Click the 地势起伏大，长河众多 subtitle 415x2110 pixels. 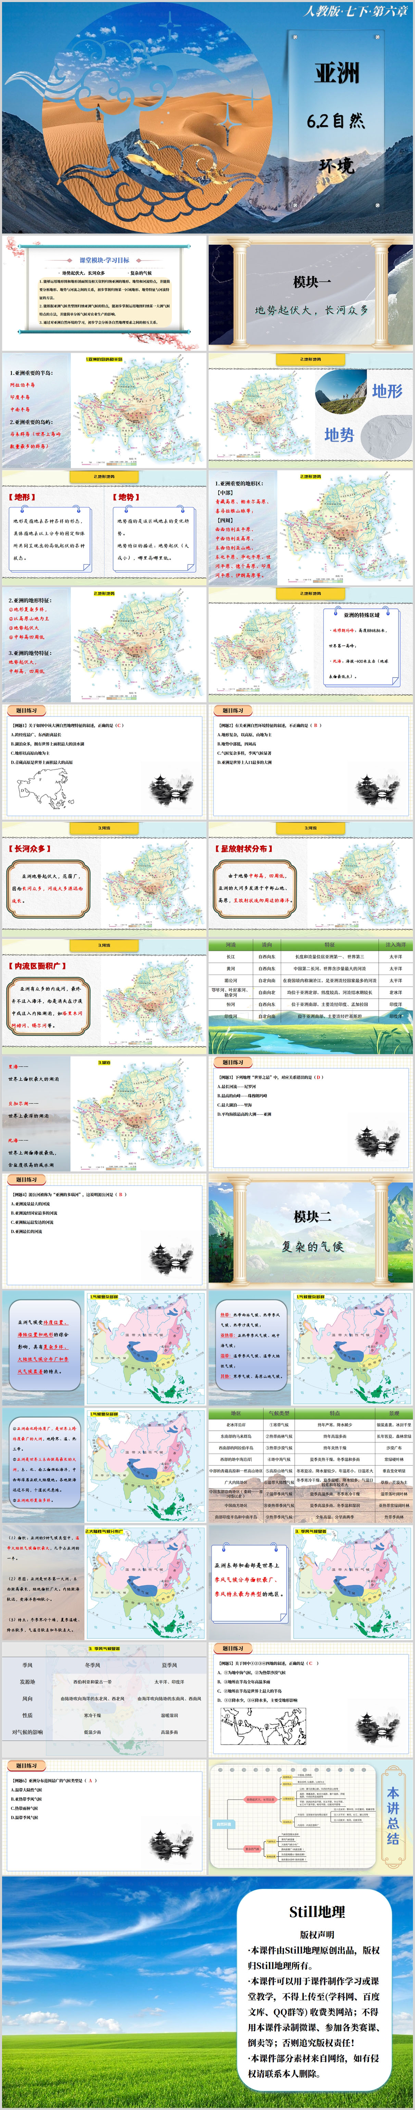pyautogui.click(x=311, y=310)
